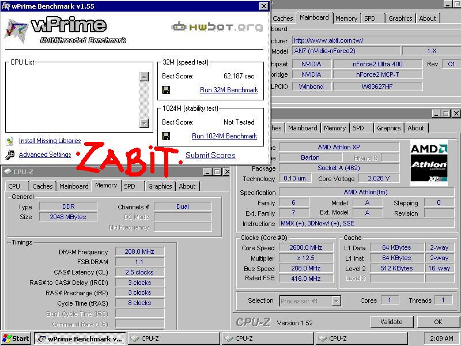461x346 pixels.
Task: Click the AMD Athlon XP logo
Action: coord(429,163)
